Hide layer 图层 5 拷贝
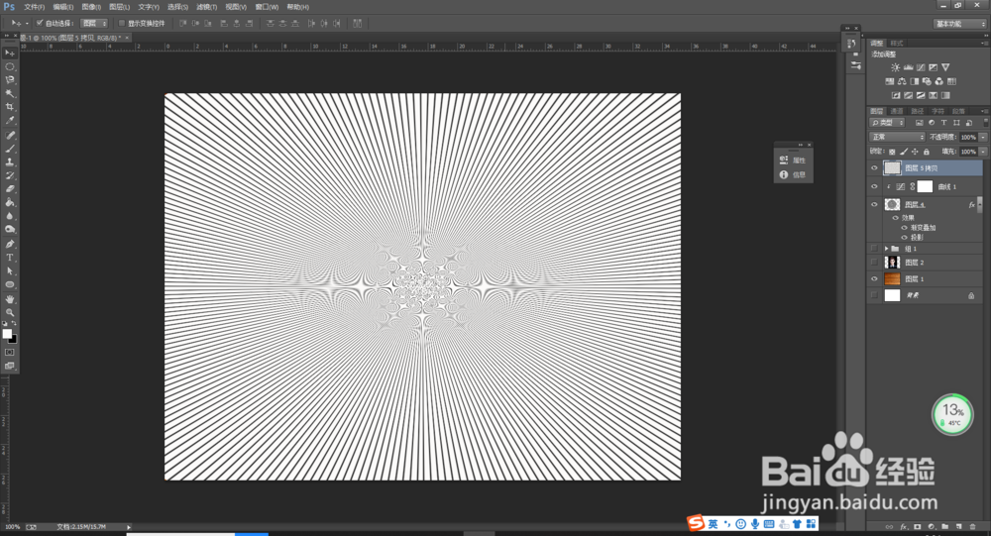The width and height of the screenshot is (991, 536). (x=875, y=168)
